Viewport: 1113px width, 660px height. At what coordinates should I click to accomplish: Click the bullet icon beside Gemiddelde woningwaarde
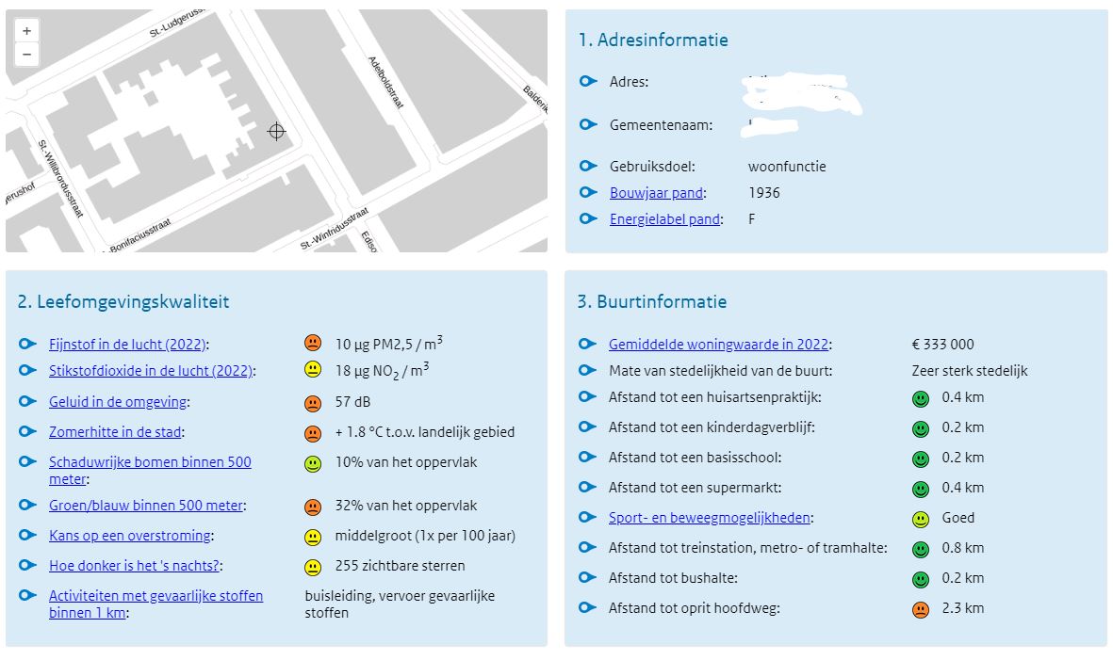pos(588,344)
